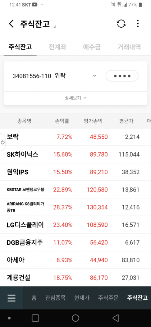
Task: Tap the Android home circle button
Action: pos(75,318)
